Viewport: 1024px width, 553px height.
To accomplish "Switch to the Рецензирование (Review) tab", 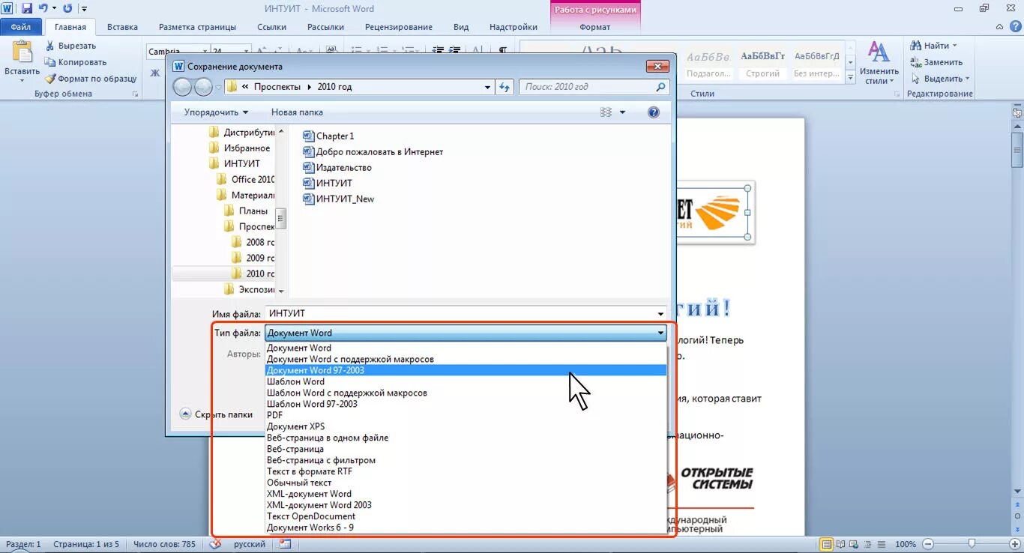I will pyautogui.click(x=398, y=27).
